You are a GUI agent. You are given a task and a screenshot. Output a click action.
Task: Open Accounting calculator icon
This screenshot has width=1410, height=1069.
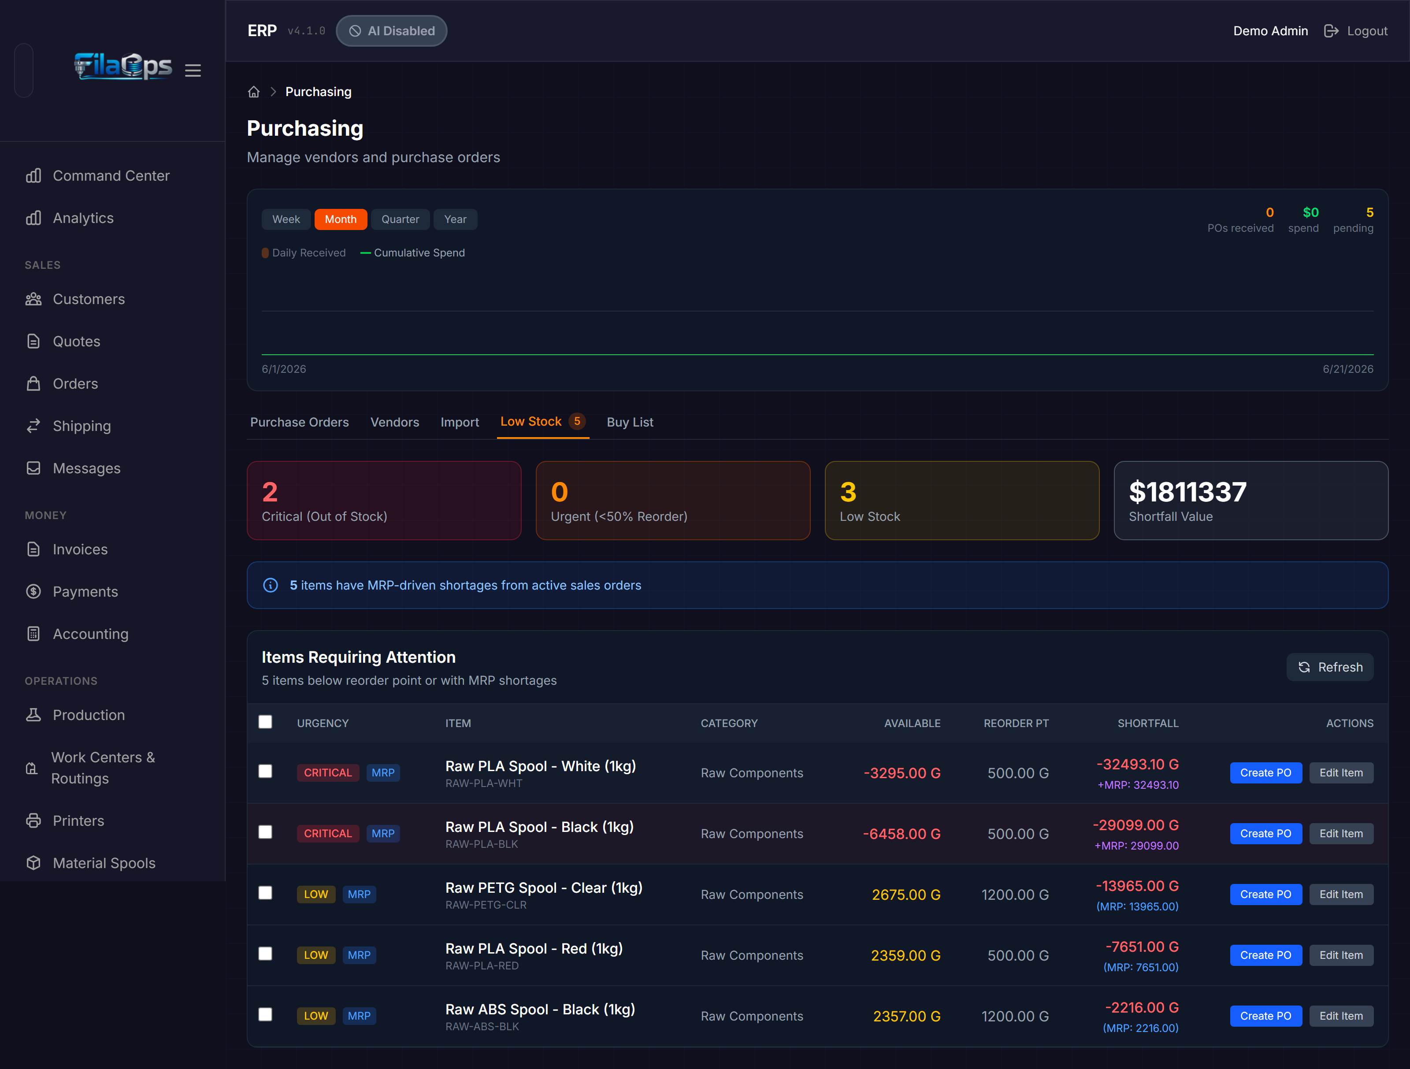(x=34, y=634)
